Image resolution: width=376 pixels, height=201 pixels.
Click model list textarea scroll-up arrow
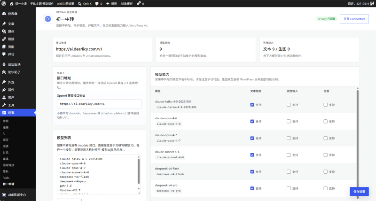pos(139,157)
